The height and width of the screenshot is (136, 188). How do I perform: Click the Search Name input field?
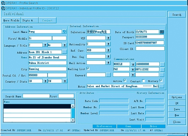click(x=36, y=96)
